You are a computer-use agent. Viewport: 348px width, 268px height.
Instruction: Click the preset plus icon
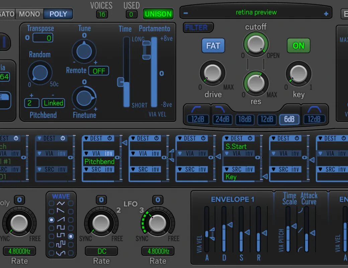coord(326,14)
